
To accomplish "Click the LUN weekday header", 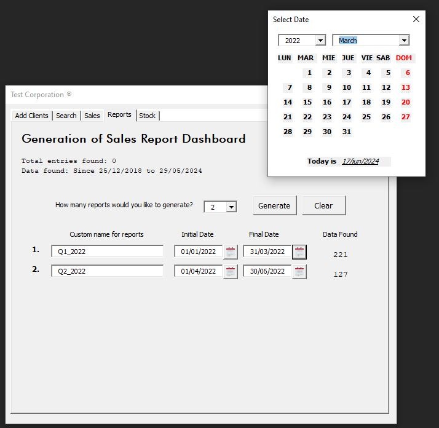I will pyautogui.click(x=284, y=58).
